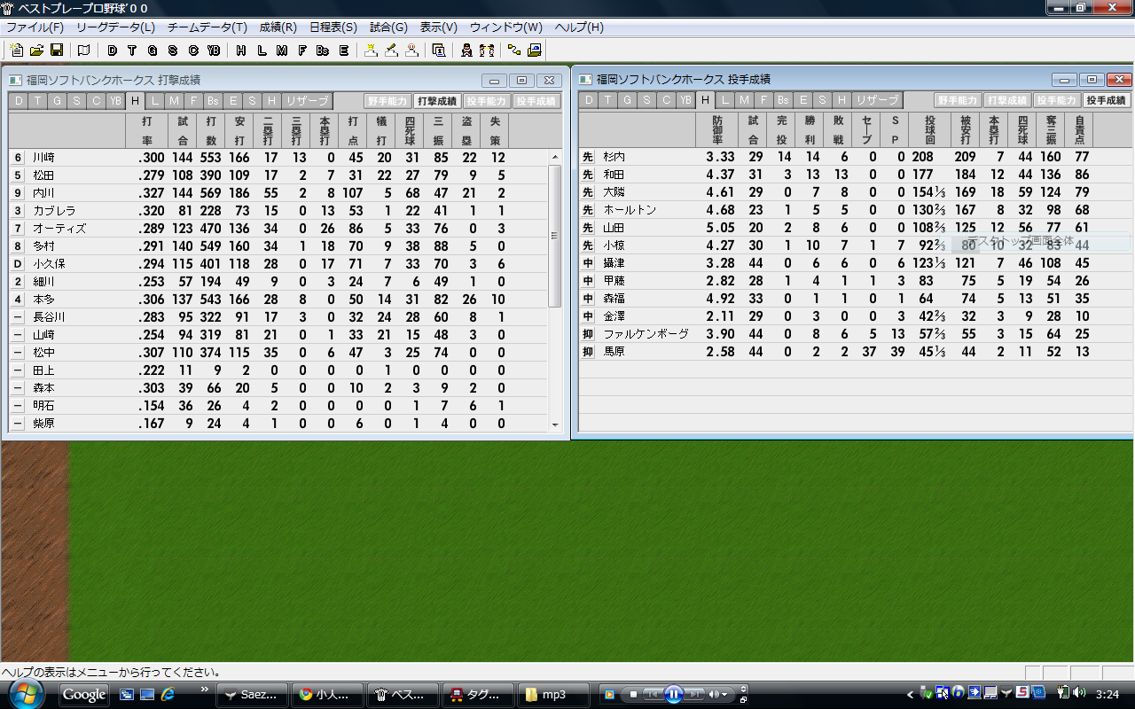
Task: Select pitcher row 馬原
Action: (855, 351)
